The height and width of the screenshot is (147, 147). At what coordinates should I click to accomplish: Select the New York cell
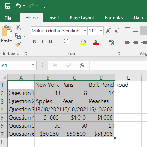(48, 85)
